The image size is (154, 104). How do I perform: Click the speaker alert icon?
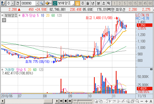(48, 3)
